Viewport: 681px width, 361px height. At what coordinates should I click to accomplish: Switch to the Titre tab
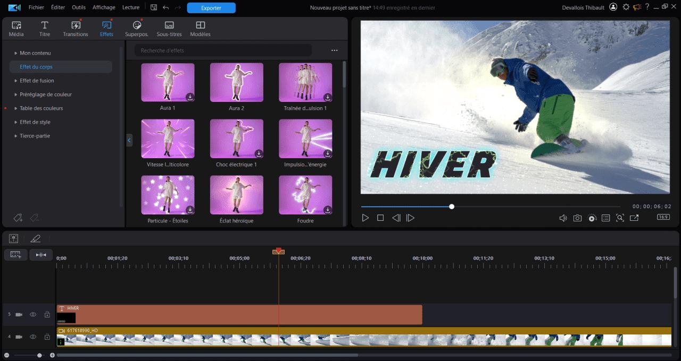[x=45, y=29]
